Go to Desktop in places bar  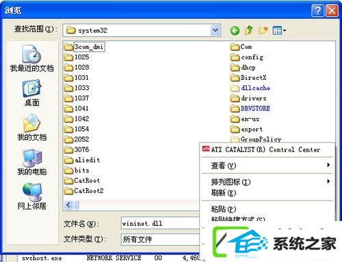click(31, 93)
